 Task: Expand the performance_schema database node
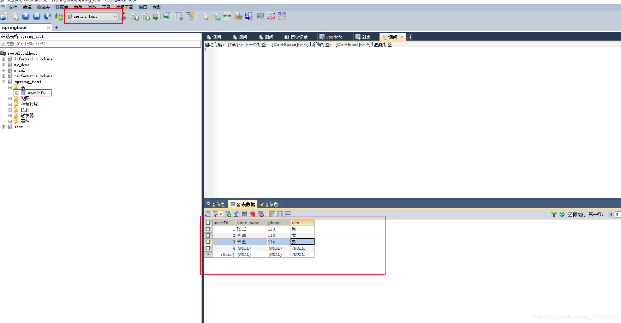pos(4,76)
